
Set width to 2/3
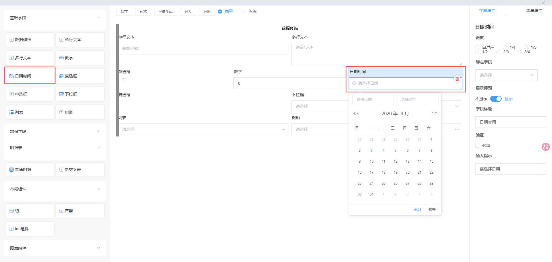pos(498,52)
